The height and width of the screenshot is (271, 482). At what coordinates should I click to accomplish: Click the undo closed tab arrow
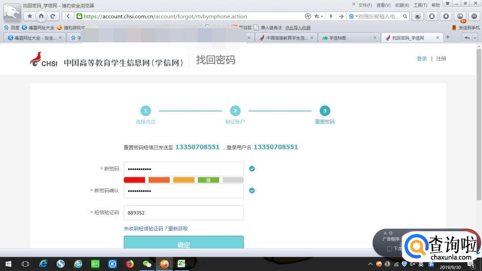(467, 38)
